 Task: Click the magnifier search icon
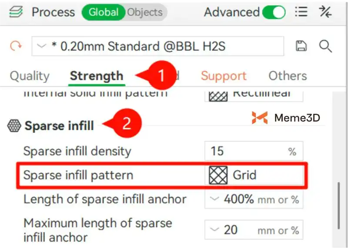click(x=325, y=46)
